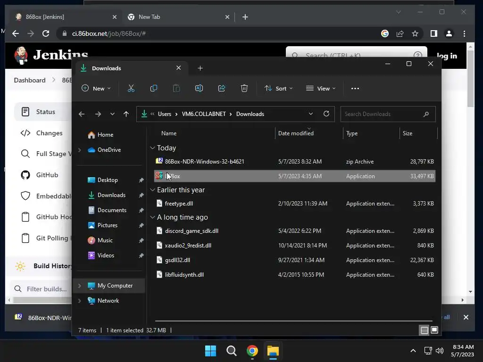Open Chrome from the taskbar
Image resolution: width=483 pixels, height=362 pixels.
click(x=252, y=351)
